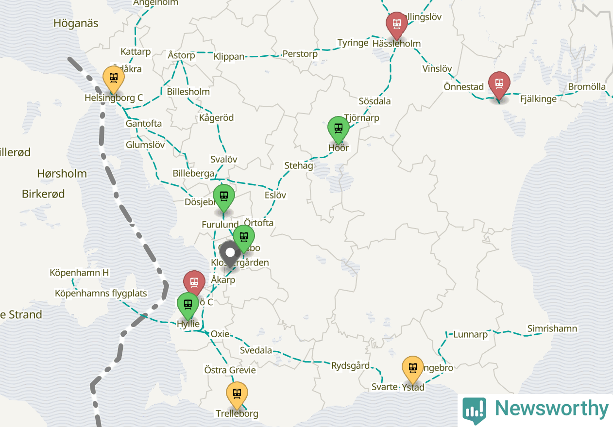Select the Höör station label

pyautogui.click(x=339, y=148)
